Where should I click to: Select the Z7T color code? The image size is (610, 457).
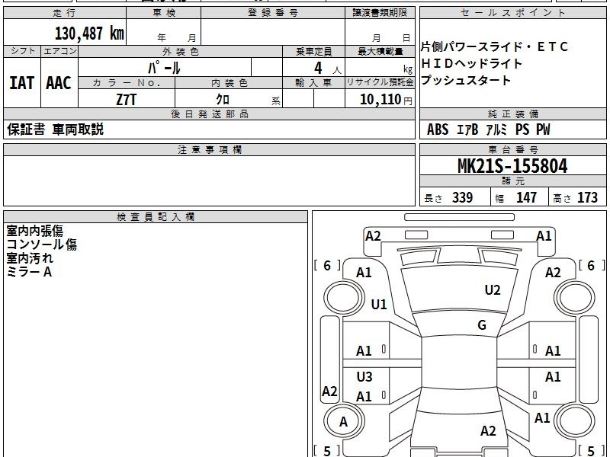pyautogui.click(x=127, y=100)
